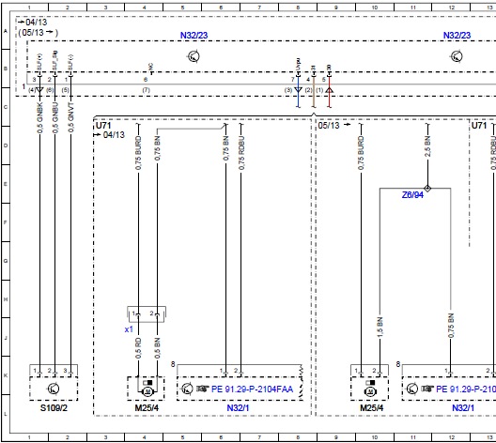496x443 pixels.
Task: Select the 0,5 GNBU wire label
Action: point(55,117)
